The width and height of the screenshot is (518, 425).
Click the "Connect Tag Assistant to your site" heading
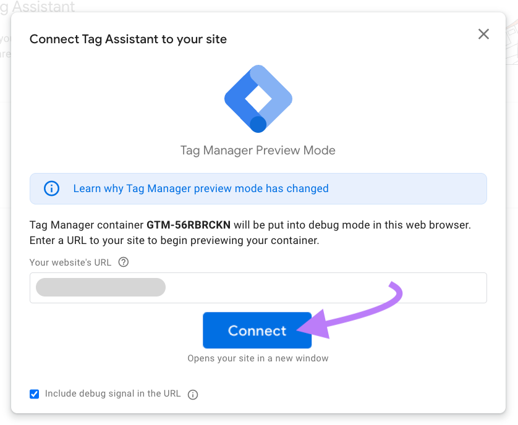(128, 39)
